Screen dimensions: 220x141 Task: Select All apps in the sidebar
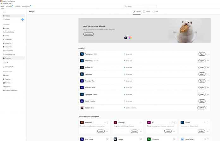13,16
